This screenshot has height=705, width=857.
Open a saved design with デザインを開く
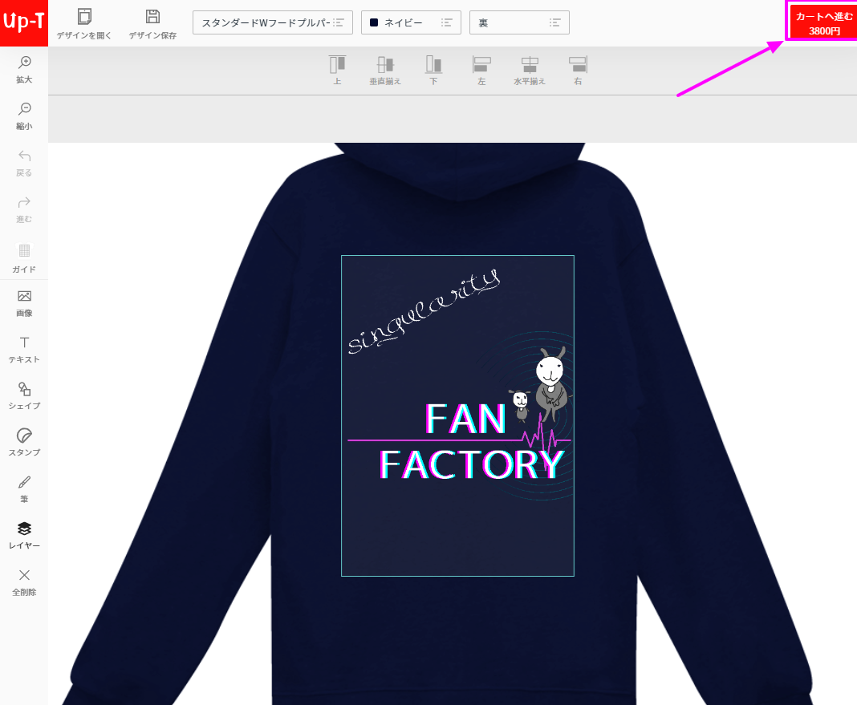[x=83, y=22]
